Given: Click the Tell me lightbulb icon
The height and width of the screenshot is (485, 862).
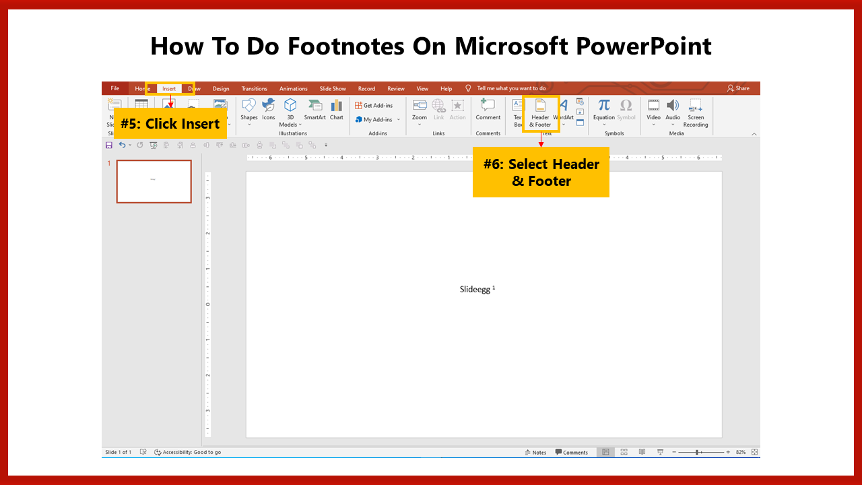Looking at the screenshot, I should coord(468,88).
